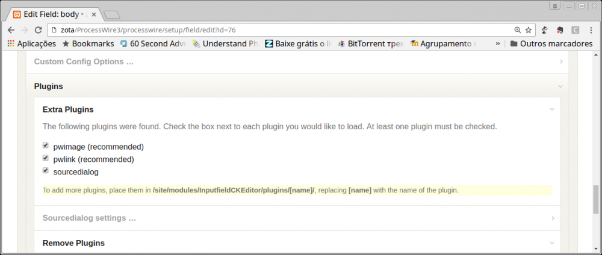
Task: Reload the current page
Action: (x=38, y=30)
